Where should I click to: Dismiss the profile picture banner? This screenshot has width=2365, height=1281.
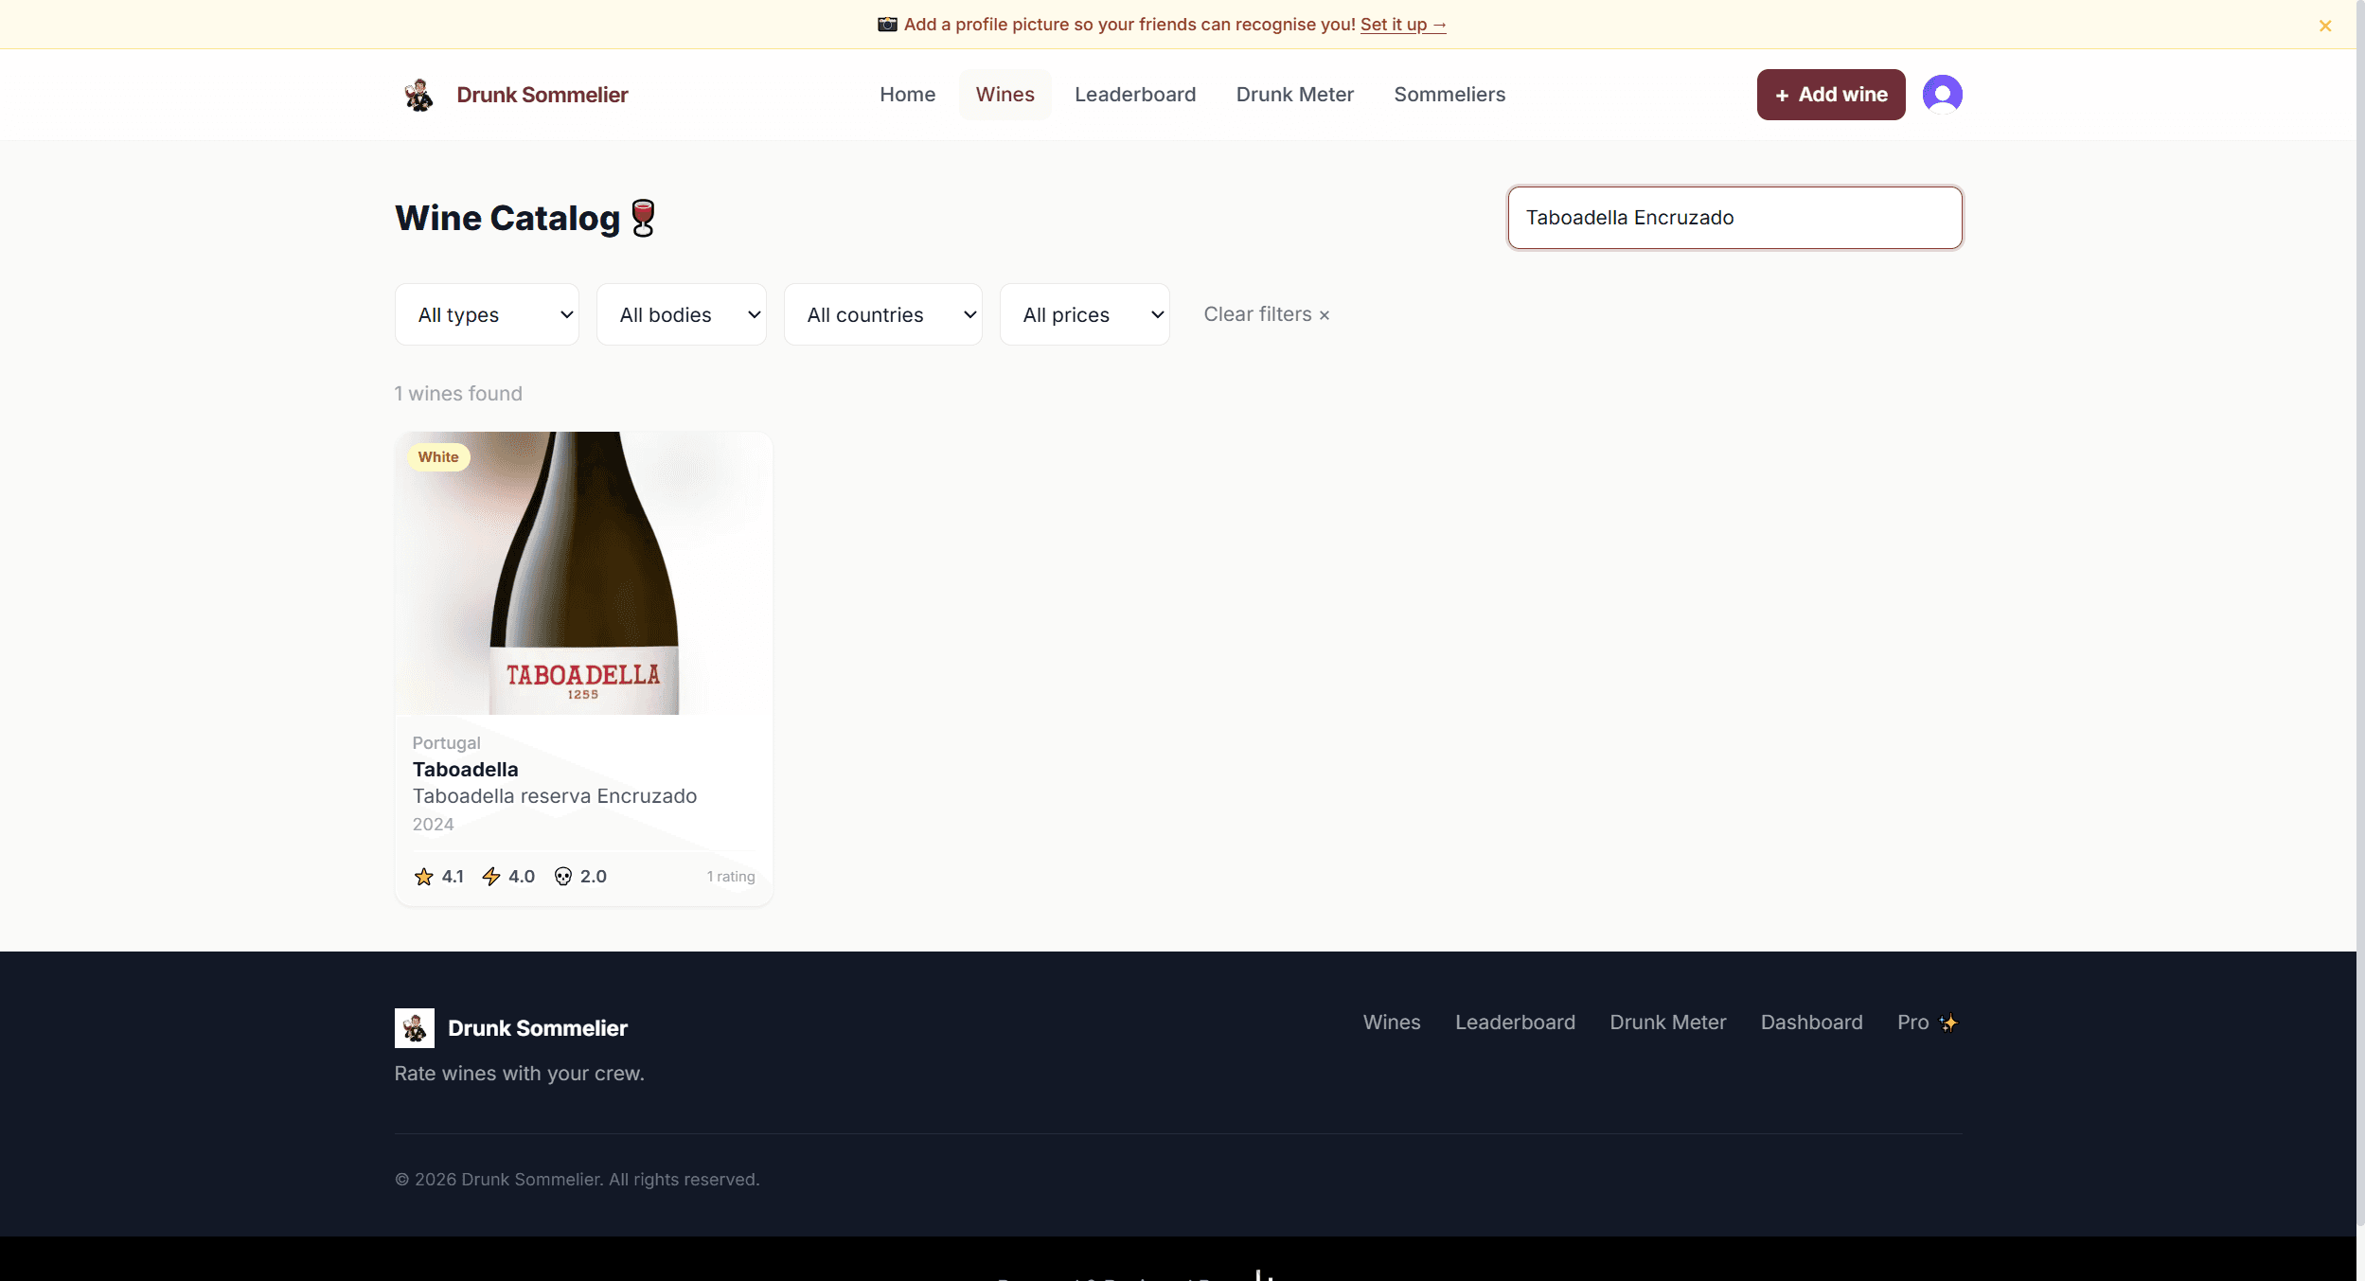[2324, 26]
